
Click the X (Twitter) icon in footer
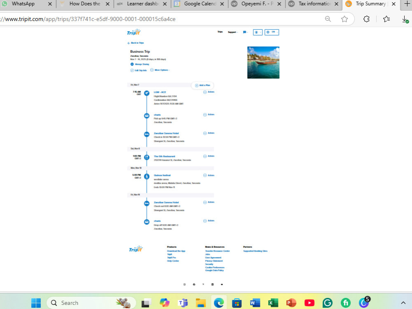coord(203,284)
